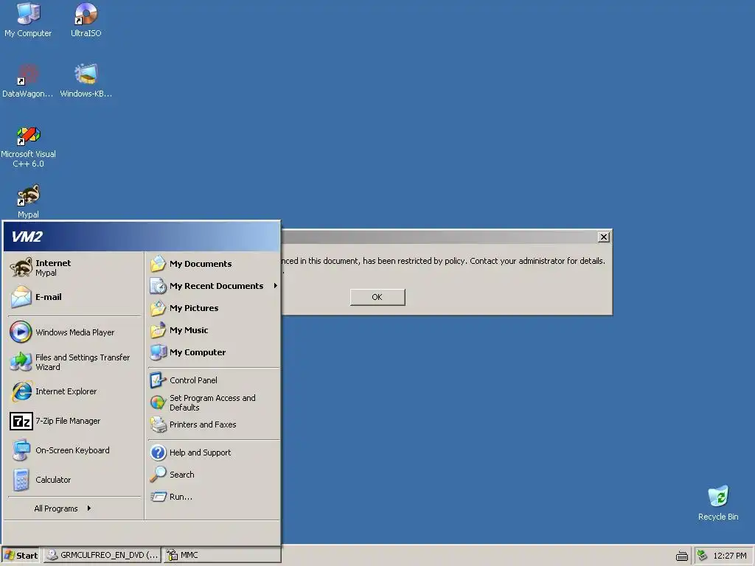This screenshot has height=566, width=755.
Task: Open E-mail from the Start menu
Action: [74, 297]
